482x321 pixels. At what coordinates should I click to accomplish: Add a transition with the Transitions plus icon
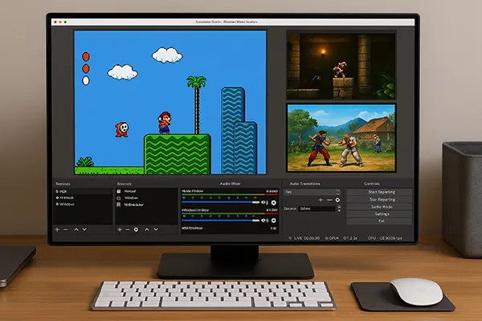(321, 200)
